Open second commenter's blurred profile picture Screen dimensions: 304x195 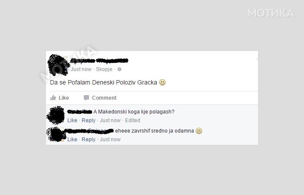[x=56, y=134]
